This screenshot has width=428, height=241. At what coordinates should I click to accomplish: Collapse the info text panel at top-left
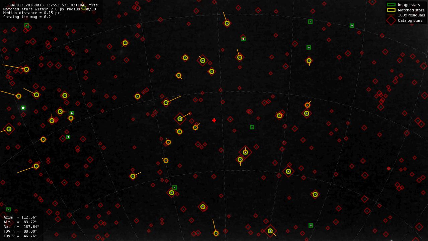click(50, 10)
